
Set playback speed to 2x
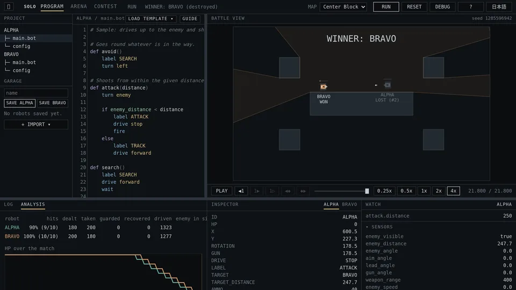click(x=439, y=191)
